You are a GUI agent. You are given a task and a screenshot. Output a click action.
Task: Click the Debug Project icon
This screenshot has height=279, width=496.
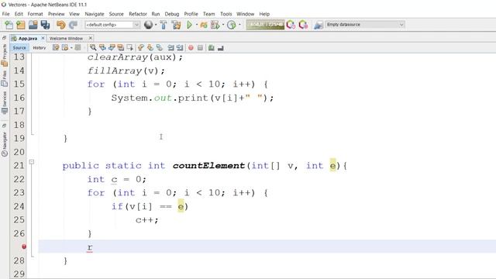(x=204, y=25)
